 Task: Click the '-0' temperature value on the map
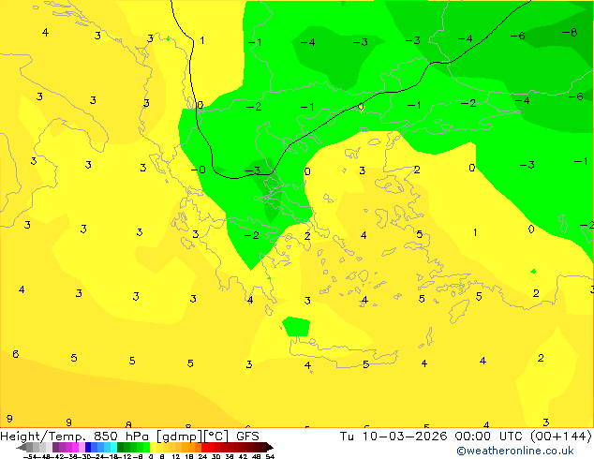click(198, 170)
